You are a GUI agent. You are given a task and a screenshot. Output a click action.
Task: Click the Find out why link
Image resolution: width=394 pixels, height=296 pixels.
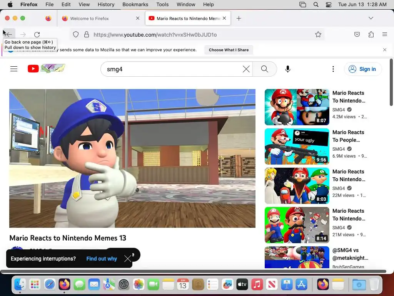(x=102, y=259)
